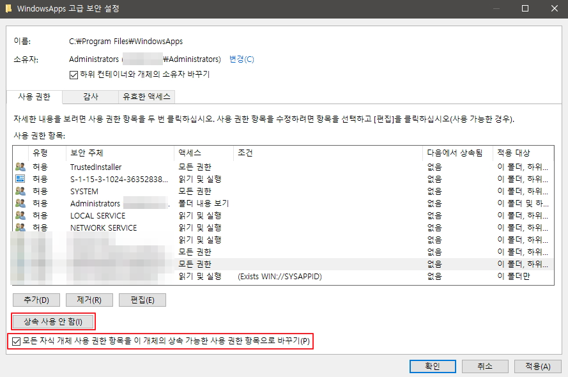Toggle the 모든 자식 개체 사용 권한 항목 checkbox
This screenshot has width=568, height=377.
(17, 341)
